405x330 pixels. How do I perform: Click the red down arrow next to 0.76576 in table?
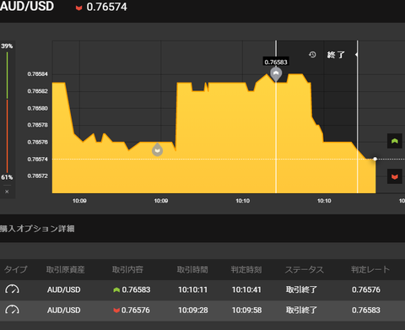tap(116, 311)
